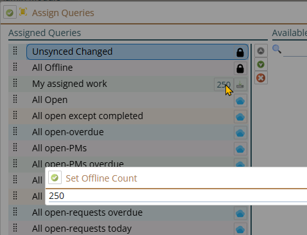Confirm Assign Queries with green check button

(10, 13)
